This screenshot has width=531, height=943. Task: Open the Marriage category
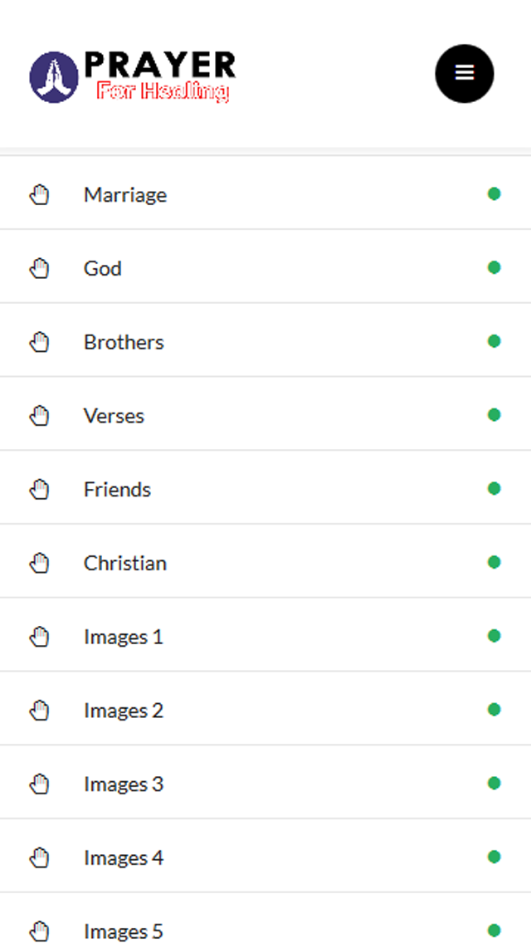pyautogui.click(x=265, y=193)
